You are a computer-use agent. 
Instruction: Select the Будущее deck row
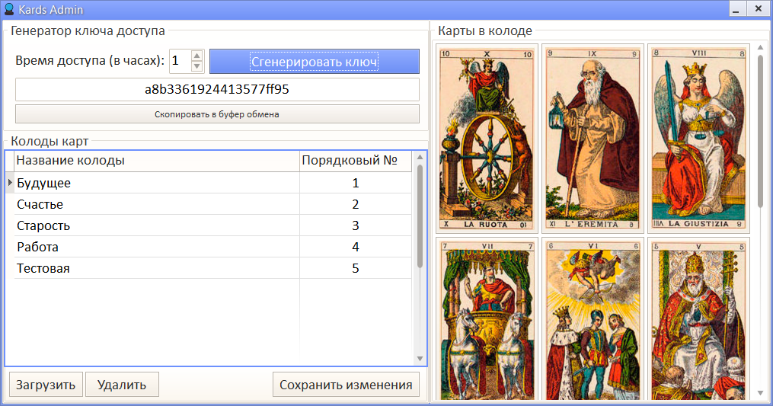[x=213, y=183]
